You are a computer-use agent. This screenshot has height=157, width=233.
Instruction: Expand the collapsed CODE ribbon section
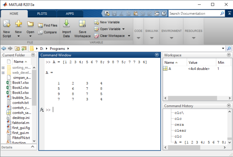(x=138, y=38)
